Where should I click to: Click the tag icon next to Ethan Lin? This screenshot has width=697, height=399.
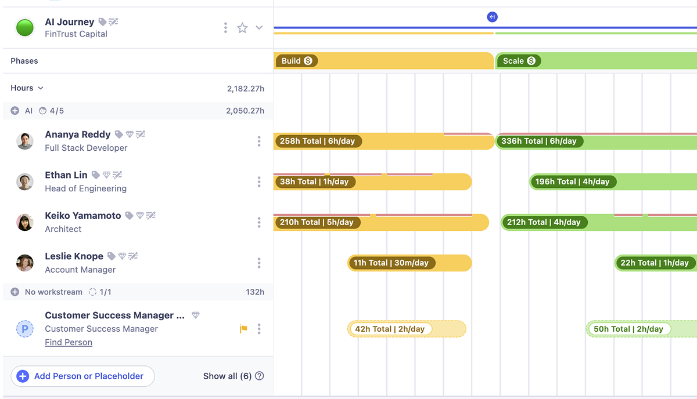tap(95, 175)
